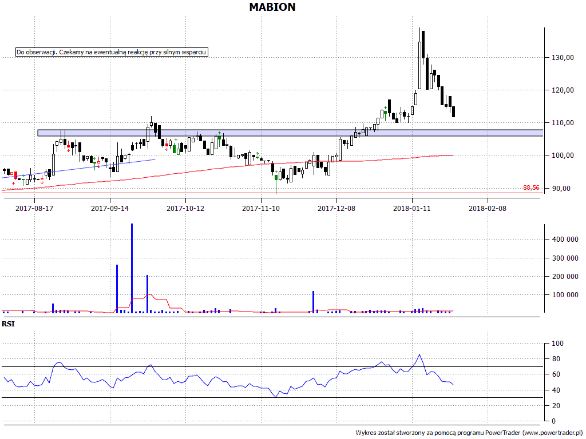Click the 100,00 price axis label
The height and width of the screenshot is (439, 586).
pyautogui.click(x=563, y=155)
